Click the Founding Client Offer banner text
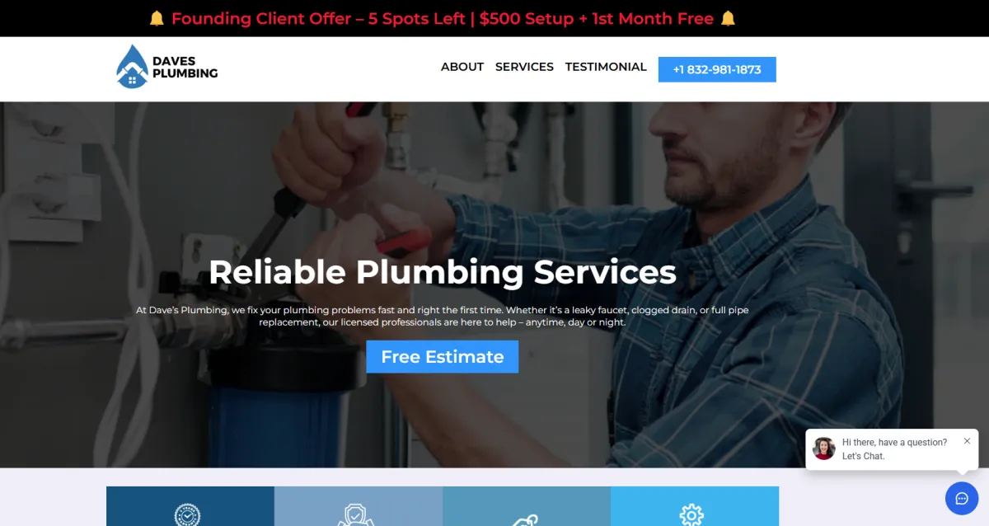The image size is (989, 526). (443, 18)
